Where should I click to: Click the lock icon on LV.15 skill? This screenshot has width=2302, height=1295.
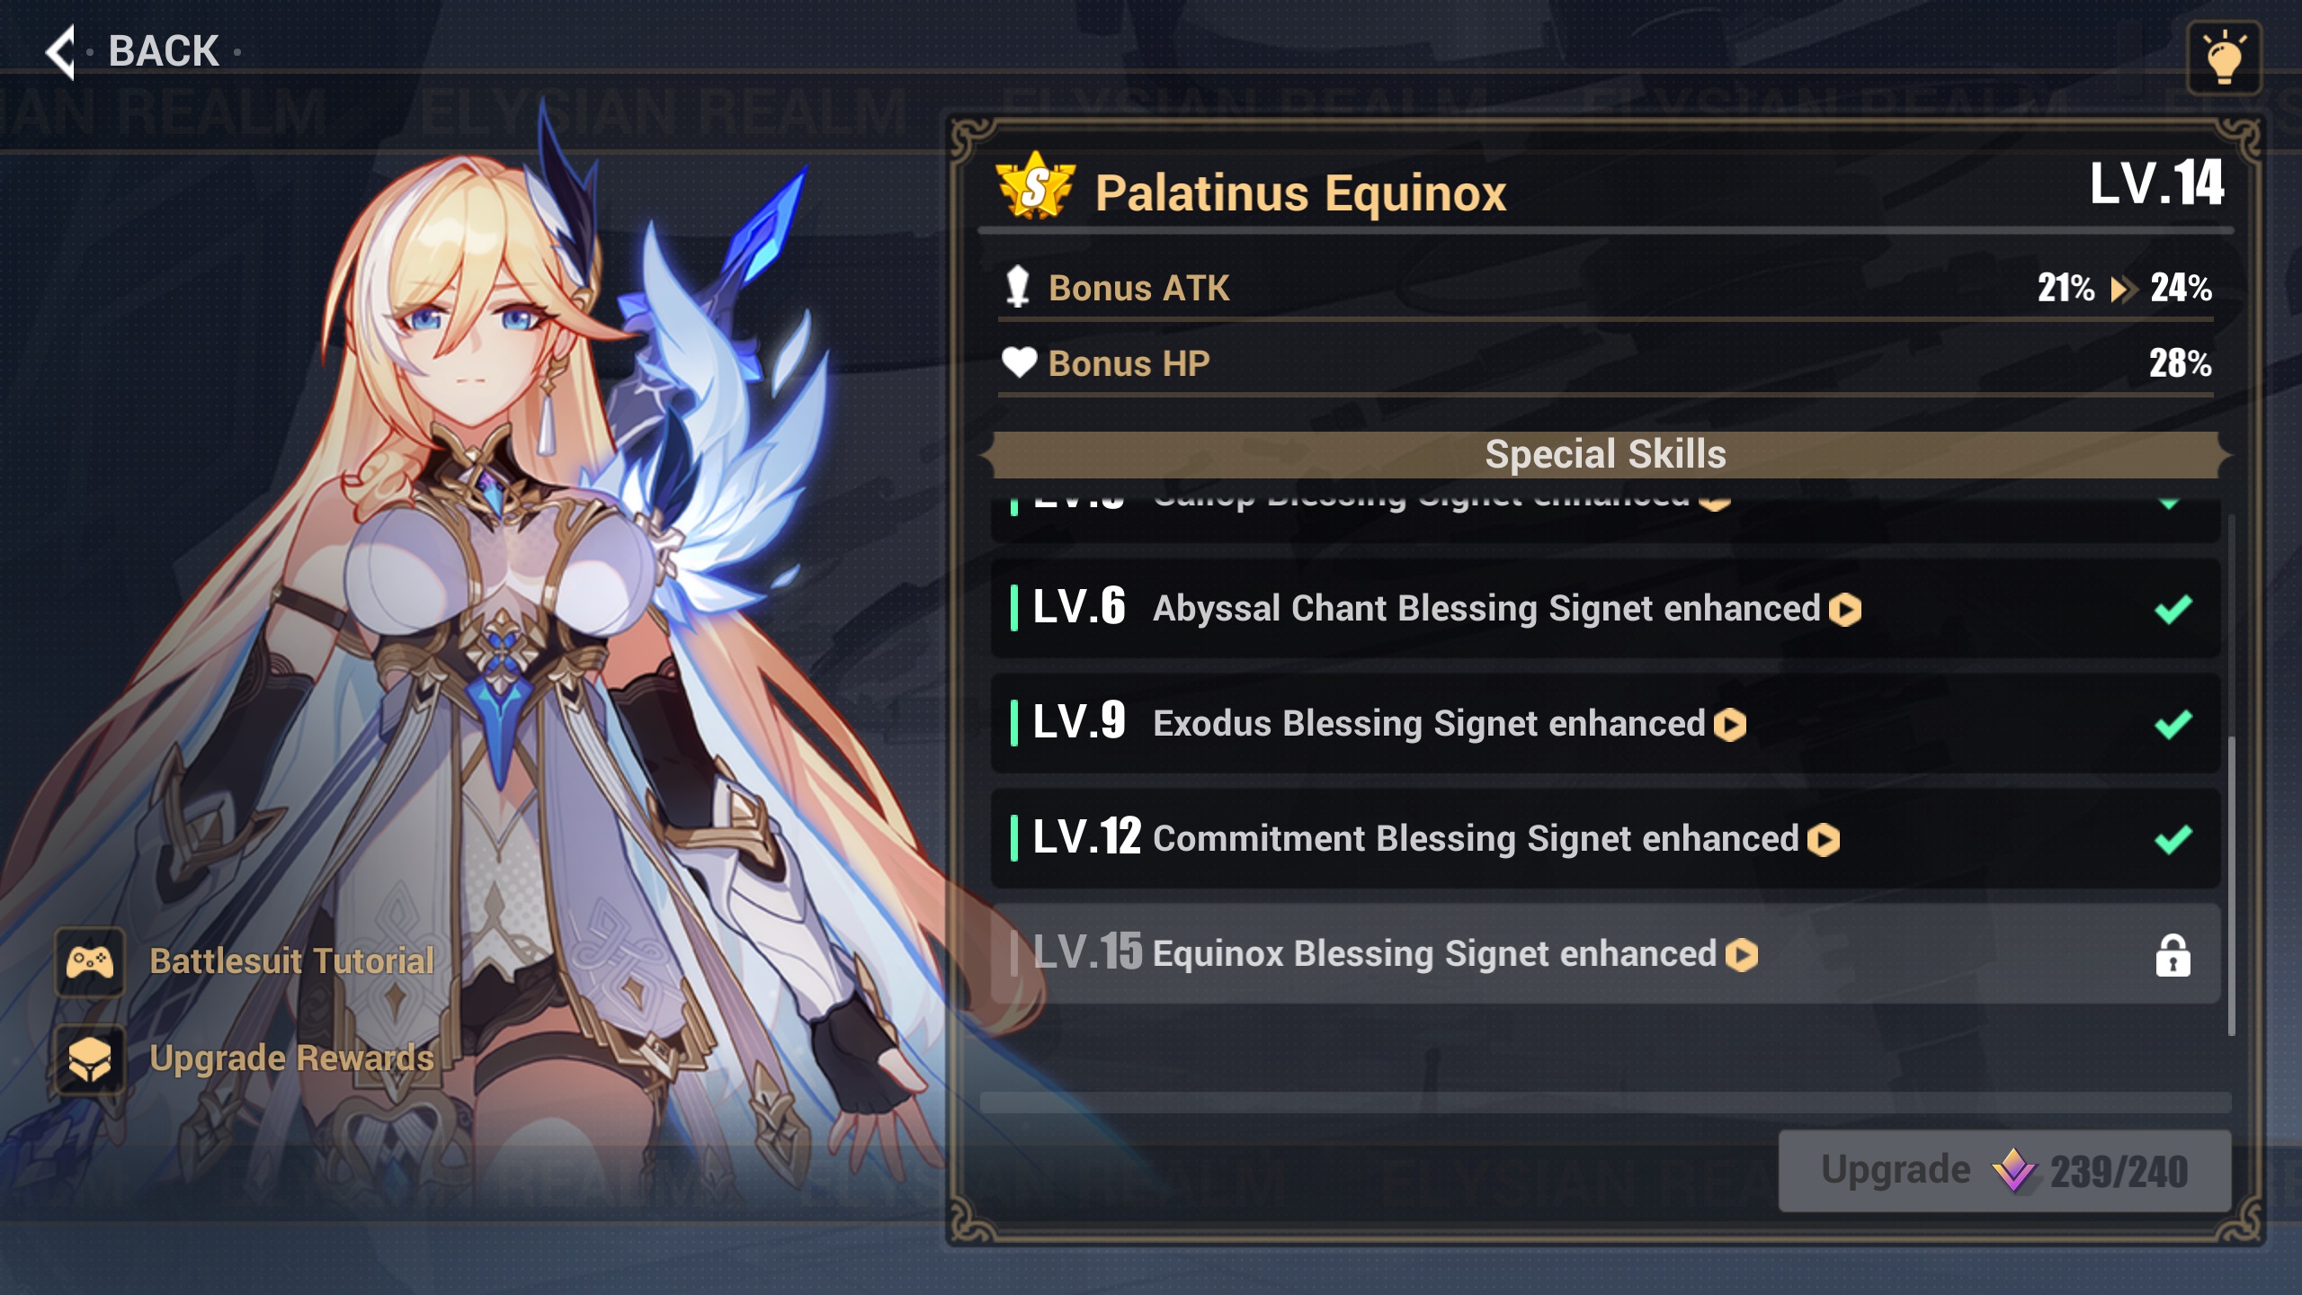coord(2173,955)
